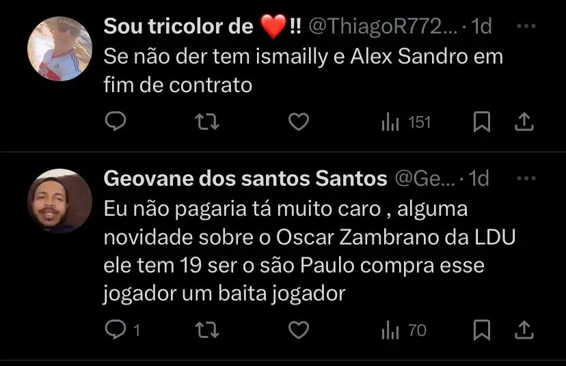Like the tweet about ismailly

(x=299, y=122)
